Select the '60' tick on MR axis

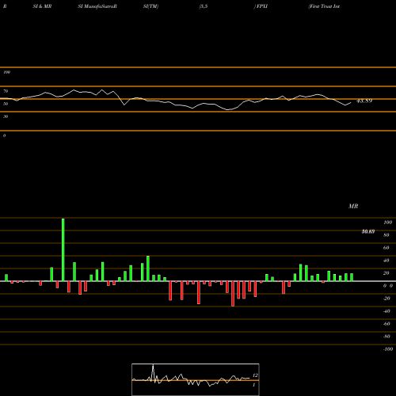[x=386, y=248]
